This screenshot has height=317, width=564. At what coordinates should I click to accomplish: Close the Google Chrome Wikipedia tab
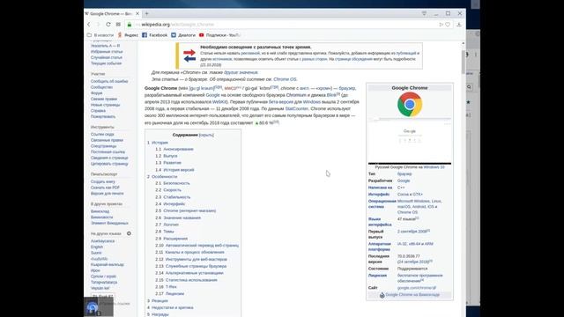click(137, 14)
